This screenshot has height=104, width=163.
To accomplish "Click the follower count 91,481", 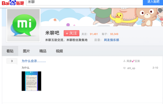I will pyautogui.click(x=94, y=34).
